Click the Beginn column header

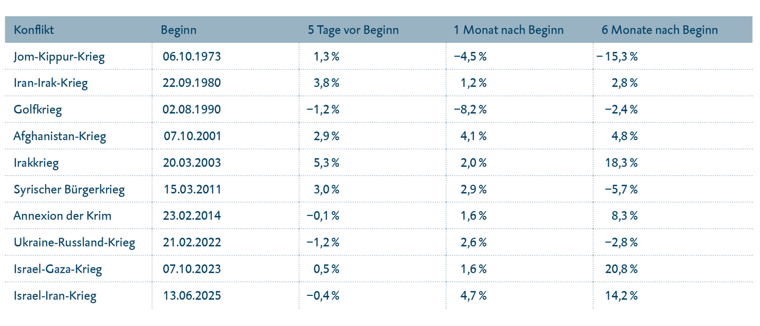(x=179, y=30)
